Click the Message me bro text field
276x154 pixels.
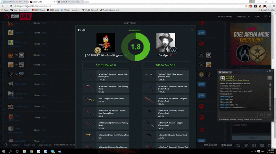(x=251, y=128)
